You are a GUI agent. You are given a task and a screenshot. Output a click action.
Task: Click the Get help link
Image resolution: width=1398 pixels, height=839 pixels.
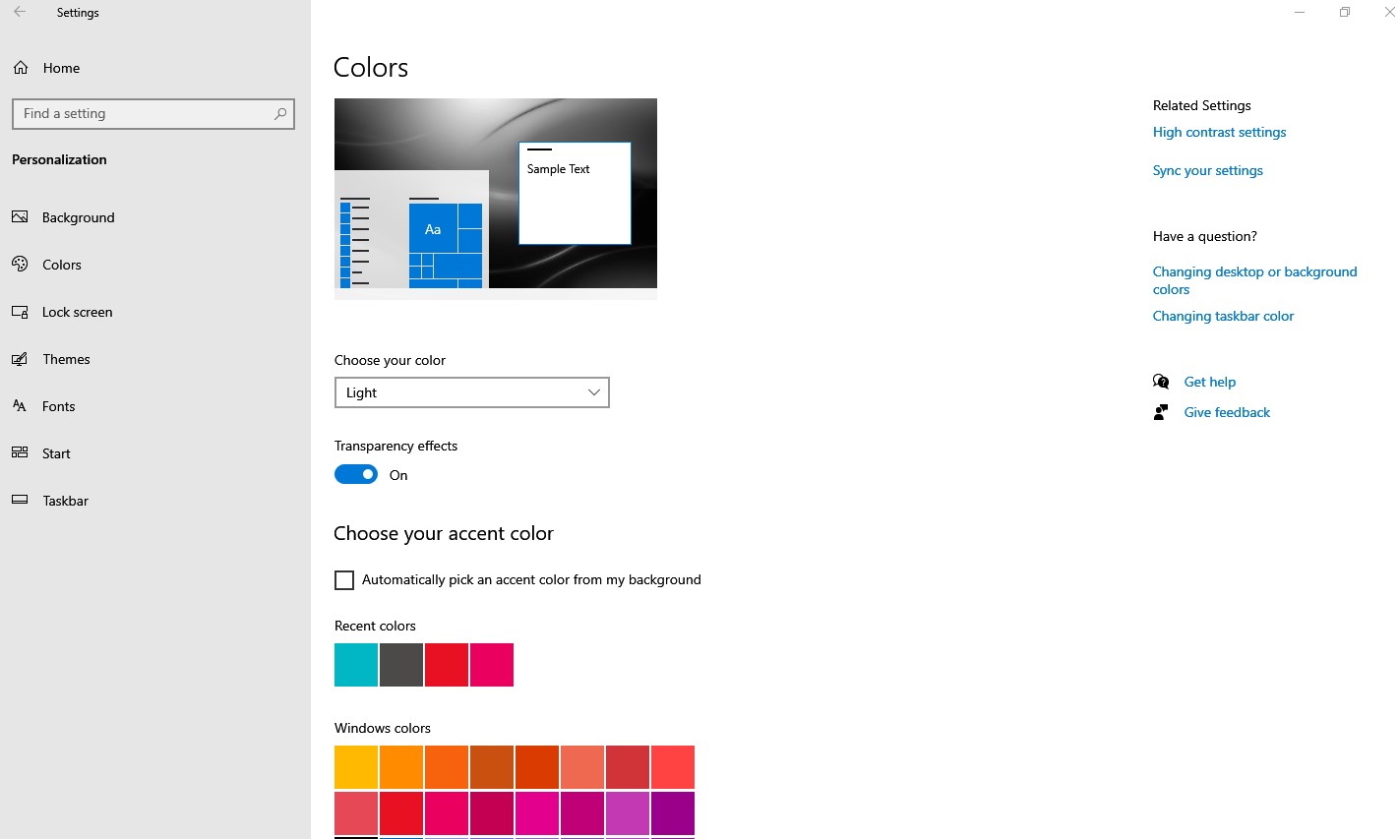[1209, 382]
